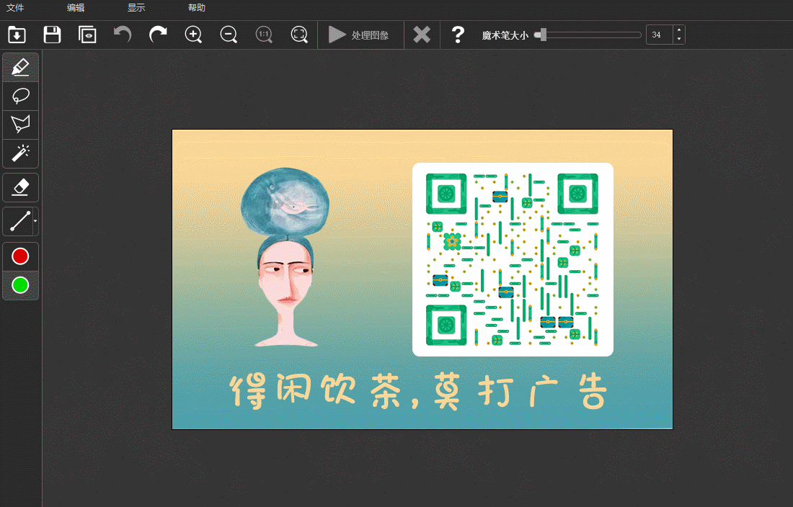This screenshot has height=507, width=793.
Task: Open the 帮助 menu
Action: coord(197,8)
